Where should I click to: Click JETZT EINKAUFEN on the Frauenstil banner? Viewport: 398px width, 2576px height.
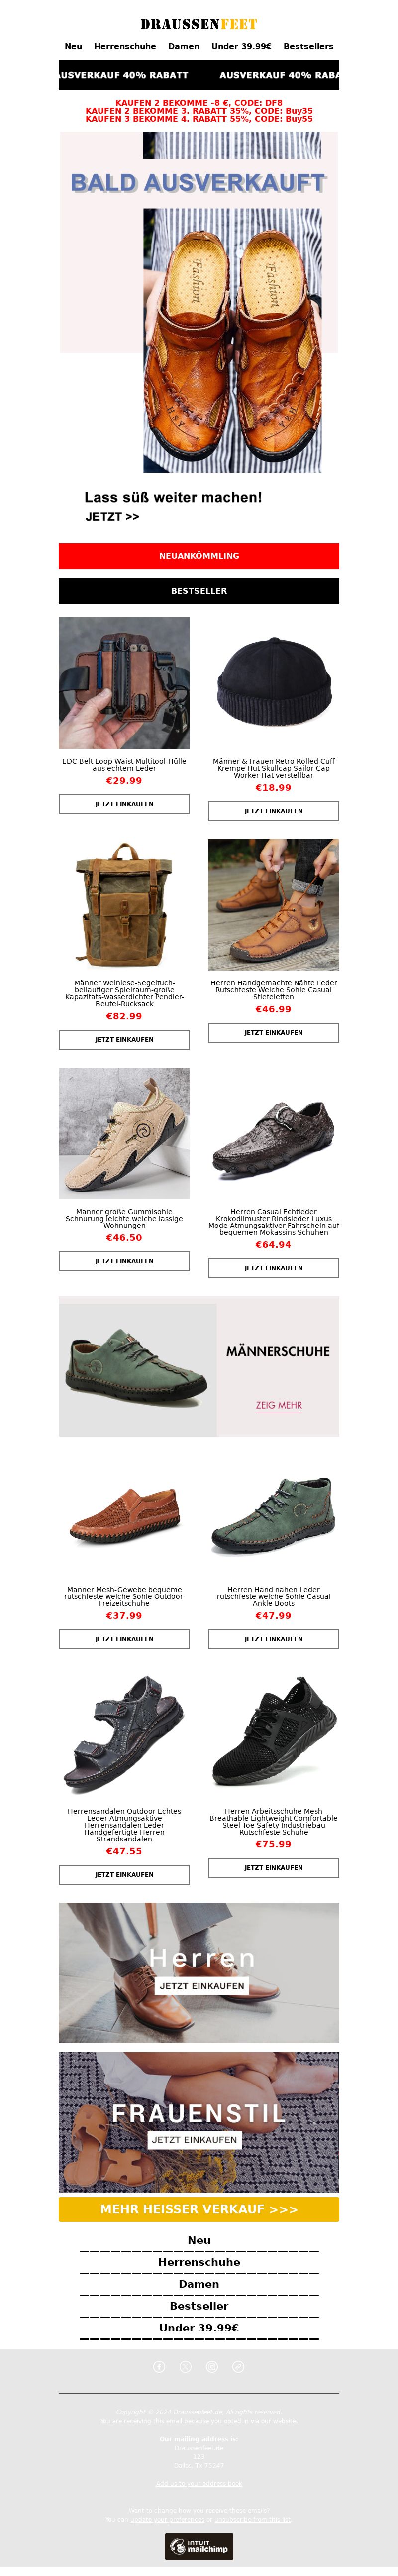(x=194, y=2139)
